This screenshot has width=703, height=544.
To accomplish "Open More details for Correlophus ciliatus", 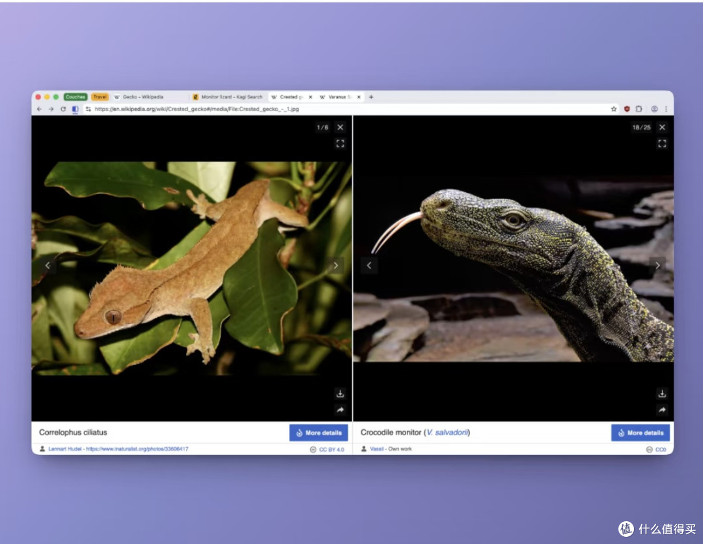I will tap(319, 433).
